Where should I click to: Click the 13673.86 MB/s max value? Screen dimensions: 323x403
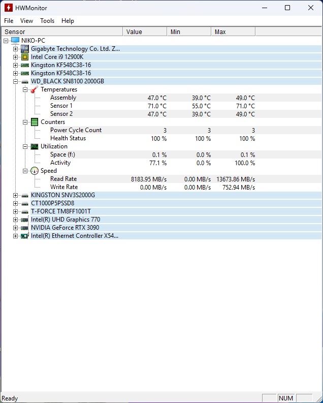[x=236, y=179]
